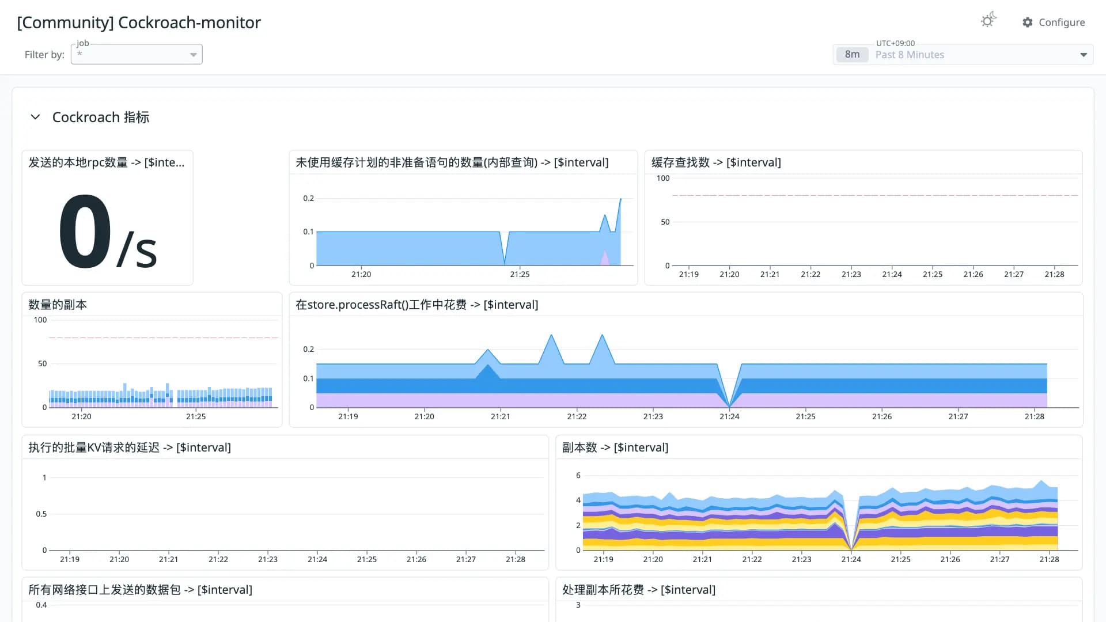Screen dimensions: 1106x622
Task: Click the 8m time badge
Action: coord(852,55)
